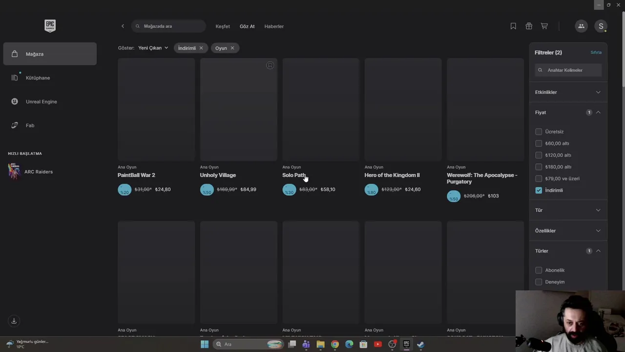The width and height of the screenshot is (625, 352).
Task: Open the Mağaza store section
Action: (x=50, y=54)
